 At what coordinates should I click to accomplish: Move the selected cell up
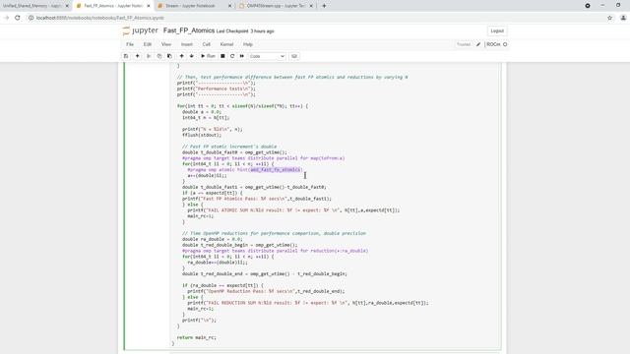tap(181, 56)
